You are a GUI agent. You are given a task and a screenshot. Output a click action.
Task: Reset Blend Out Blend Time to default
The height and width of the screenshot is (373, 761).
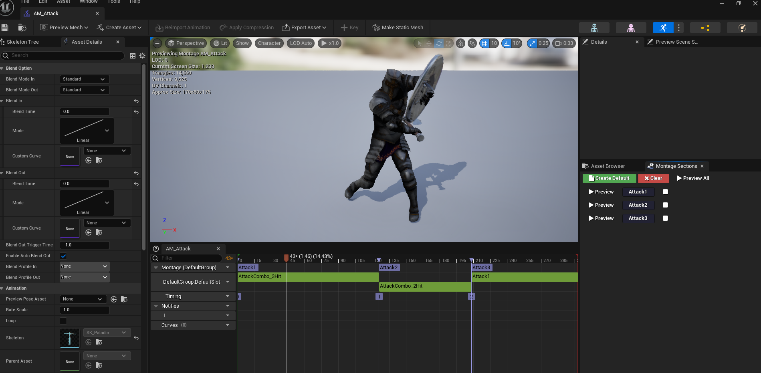point(136,184)
